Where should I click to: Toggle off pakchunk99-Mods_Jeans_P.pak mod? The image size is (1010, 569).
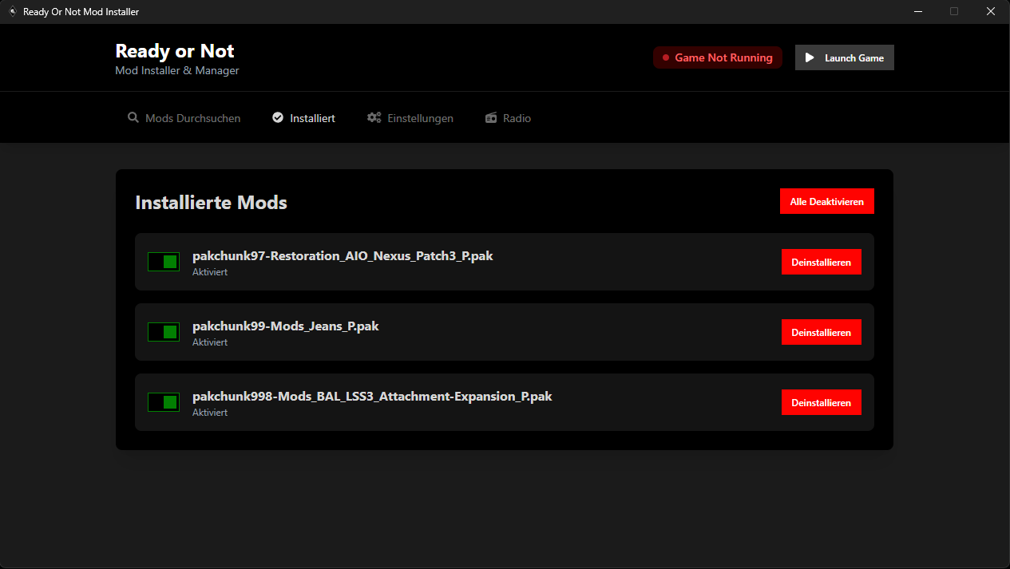tap(164, 332)
